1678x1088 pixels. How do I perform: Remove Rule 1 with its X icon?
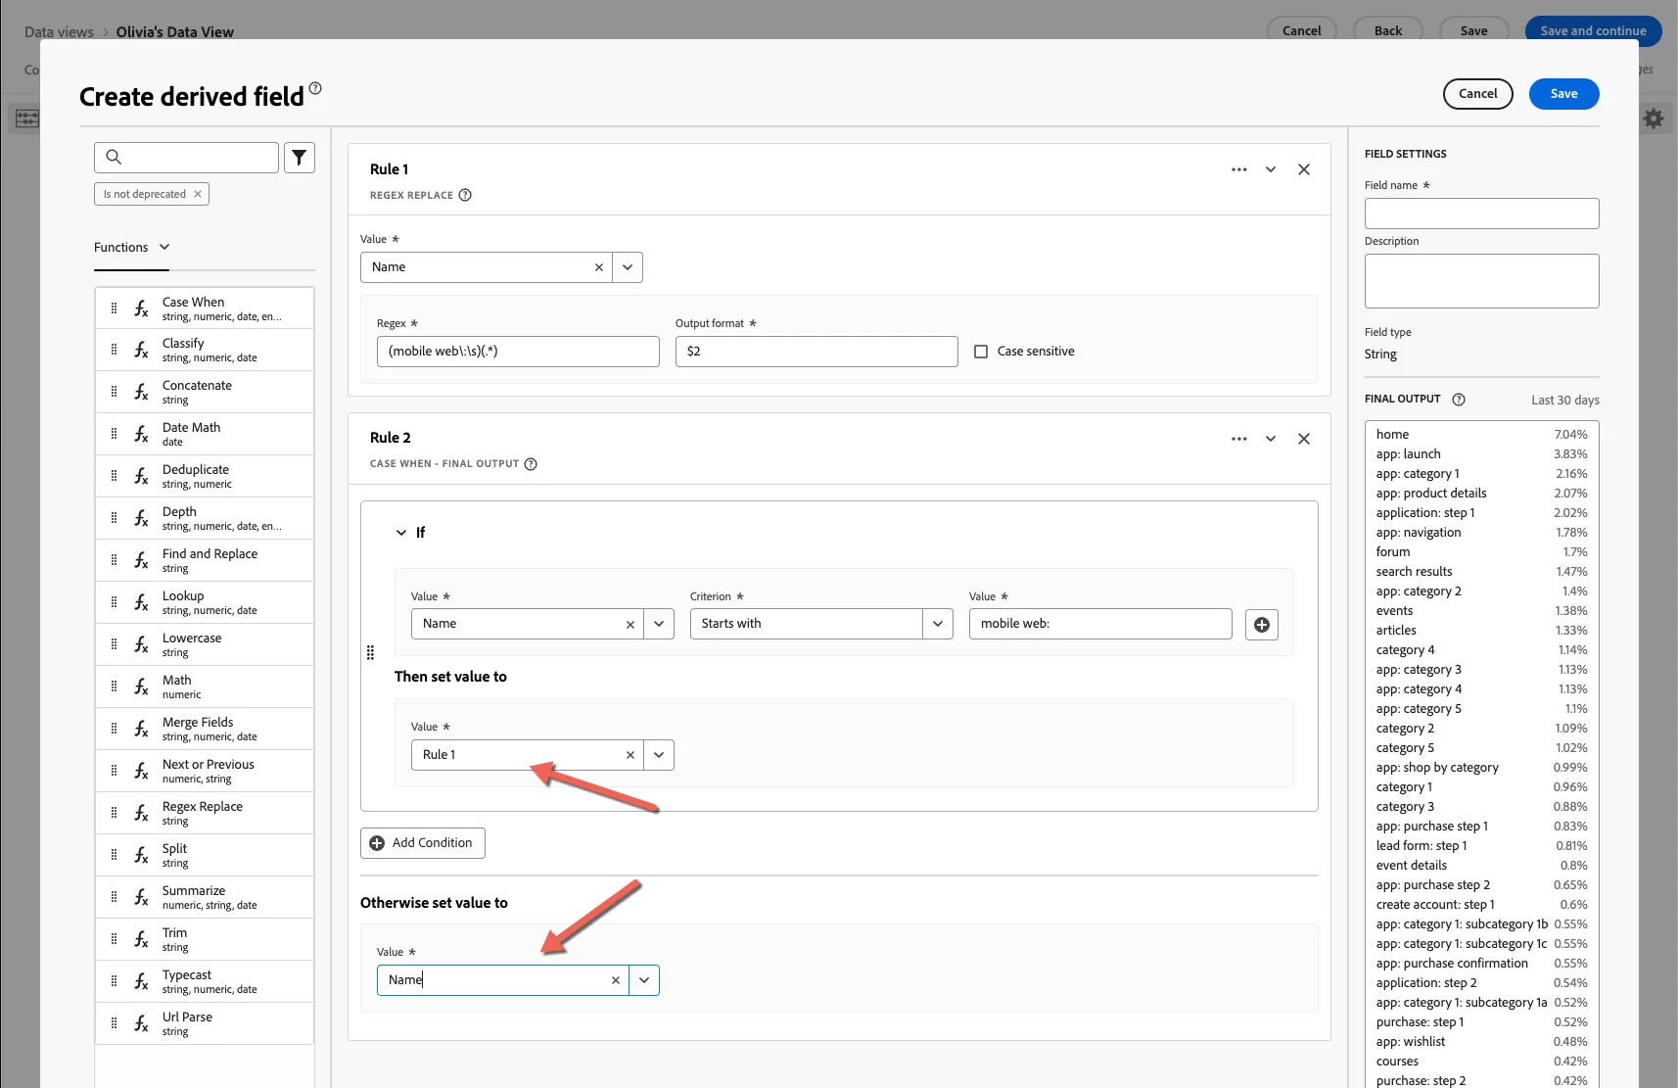[x=1304, y=169]
